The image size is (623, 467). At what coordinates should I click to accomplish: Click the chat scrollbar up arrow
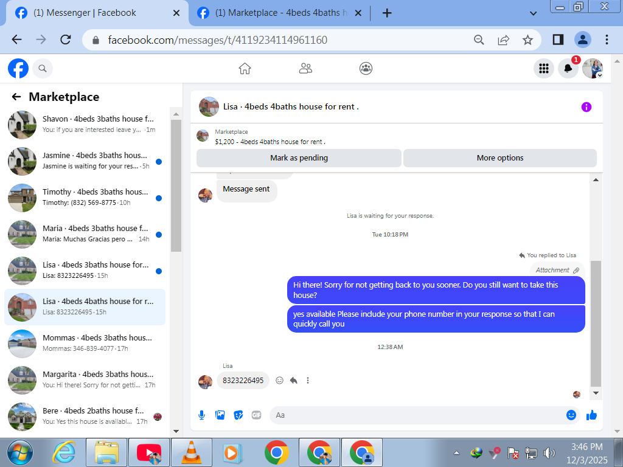click(596, 180)
